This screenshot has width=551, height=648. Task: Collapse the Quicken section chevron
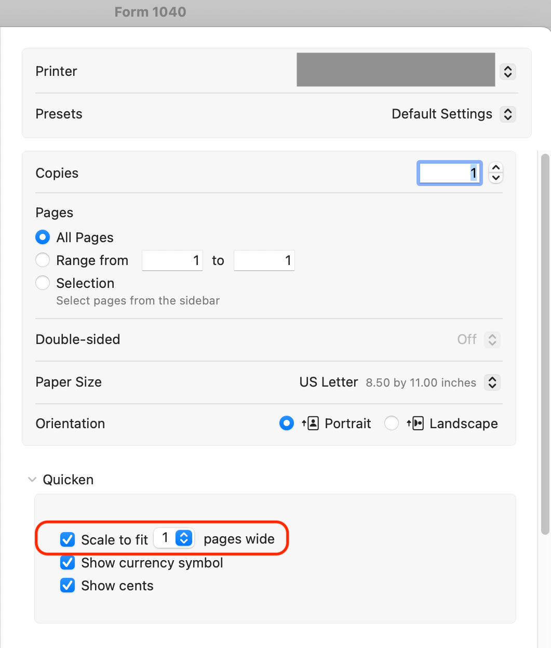32,480
